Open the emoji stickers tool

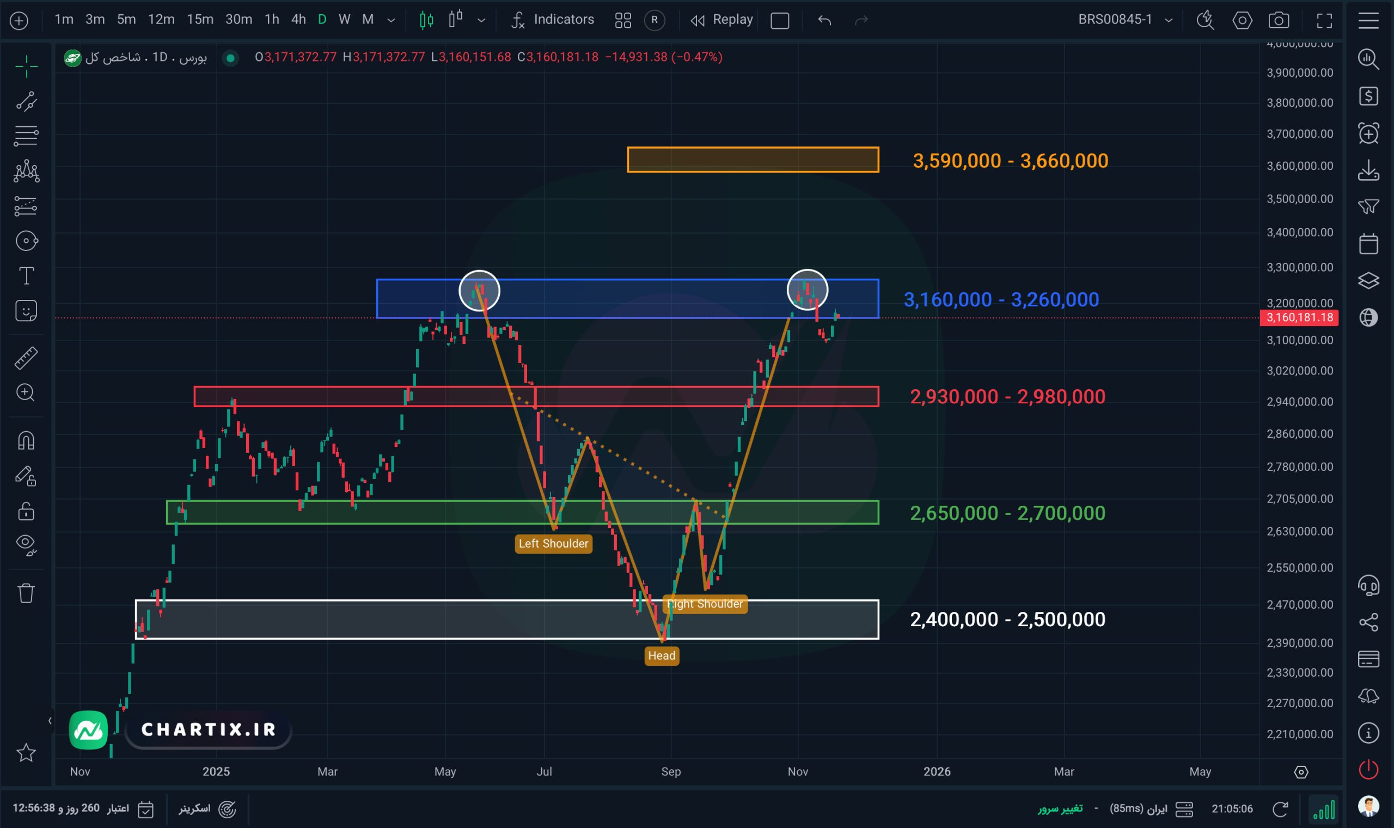(x=26, y=311)
